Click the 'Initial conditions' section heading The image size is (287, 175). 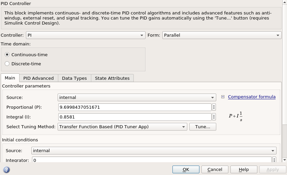[20, 140]
